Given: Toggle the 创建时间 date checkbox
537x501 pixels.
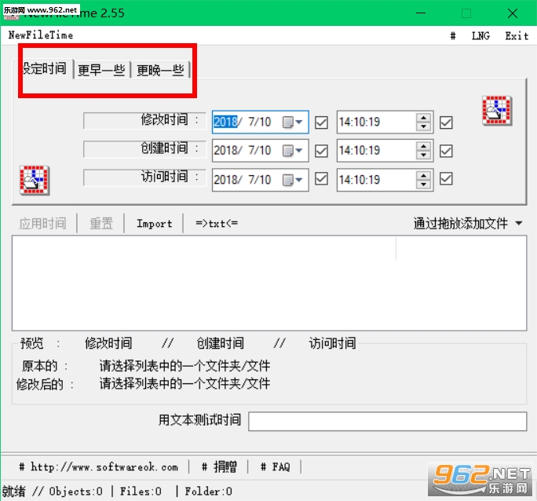Looking at the screenshot, I should (x=321, y=151).
